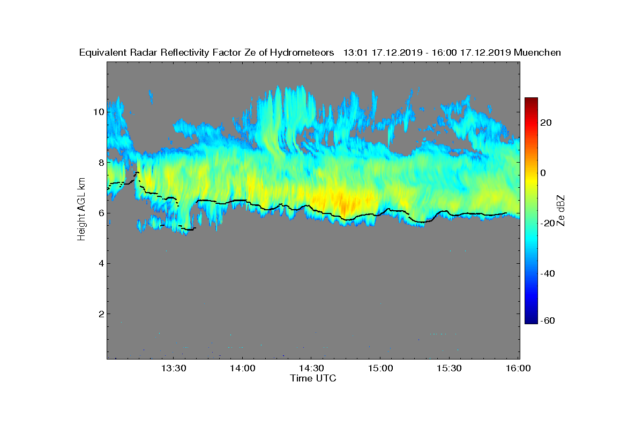This screenshot has height=428, width=643.
Task: Click the colorbar value 20
Action: coord(547,123)
